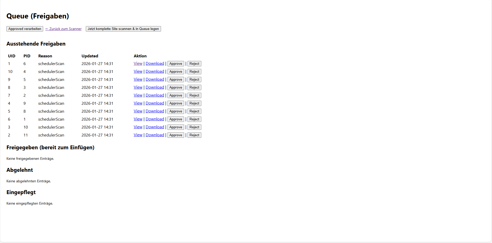Approve the entry with UID 7
Viewport: 492px width, 243px height.
pos(175,95)
